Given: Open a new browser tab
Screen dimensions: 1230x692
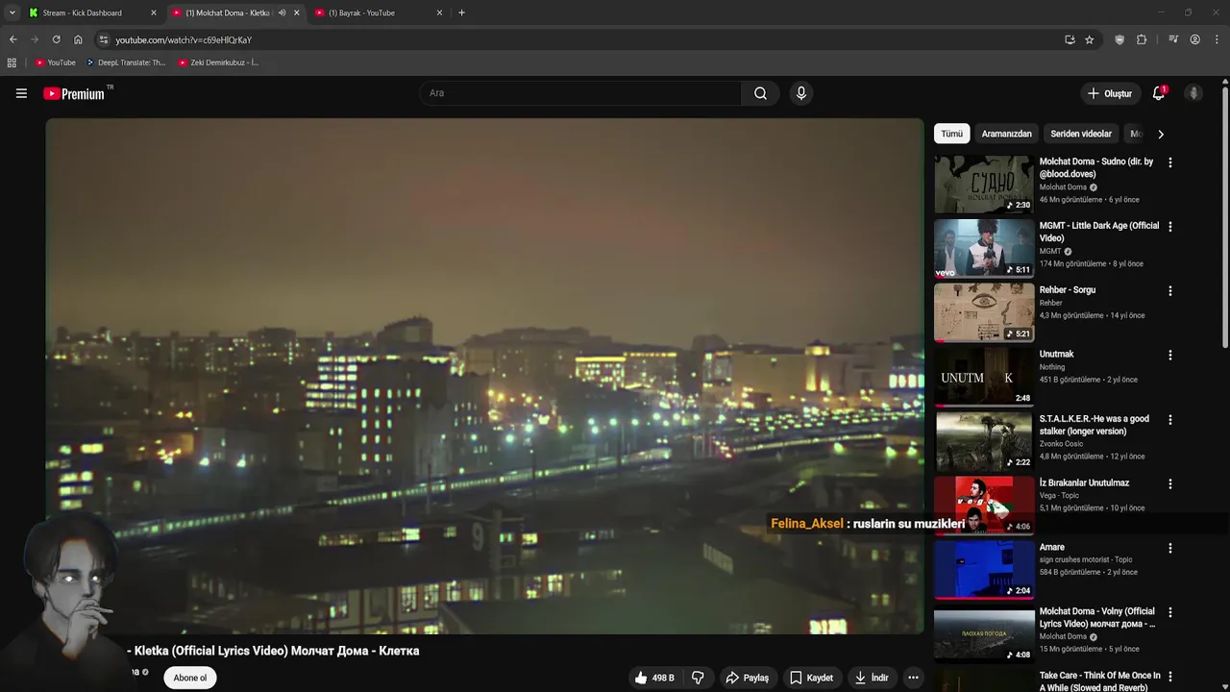Looking at the screenshot, I should pyautogui.click(x=461, y=12).
